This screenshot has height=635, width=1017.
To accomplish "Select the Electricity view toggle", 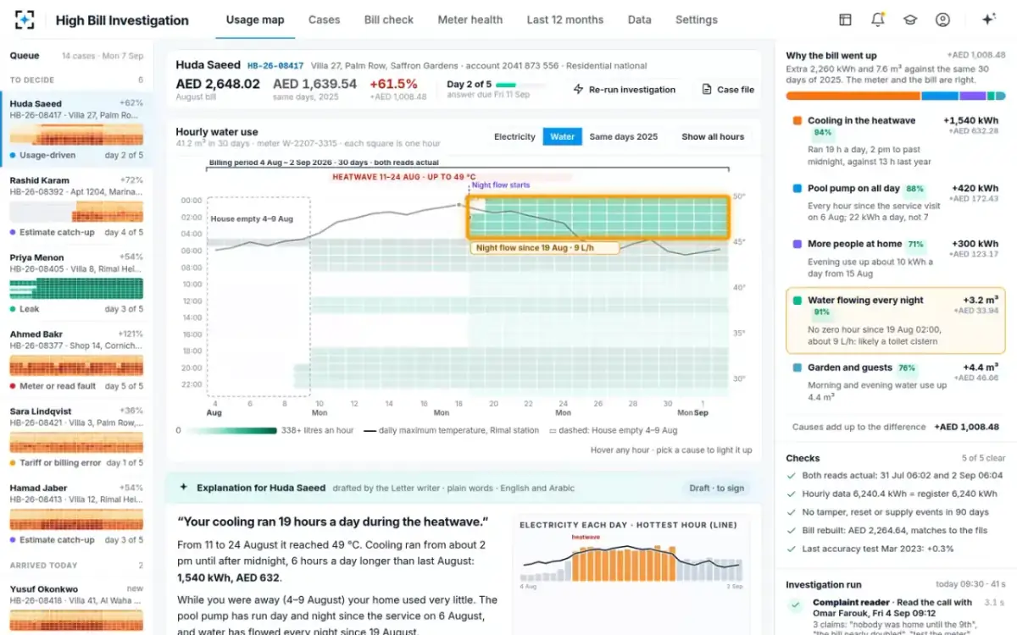I will (x=514, y=136).
